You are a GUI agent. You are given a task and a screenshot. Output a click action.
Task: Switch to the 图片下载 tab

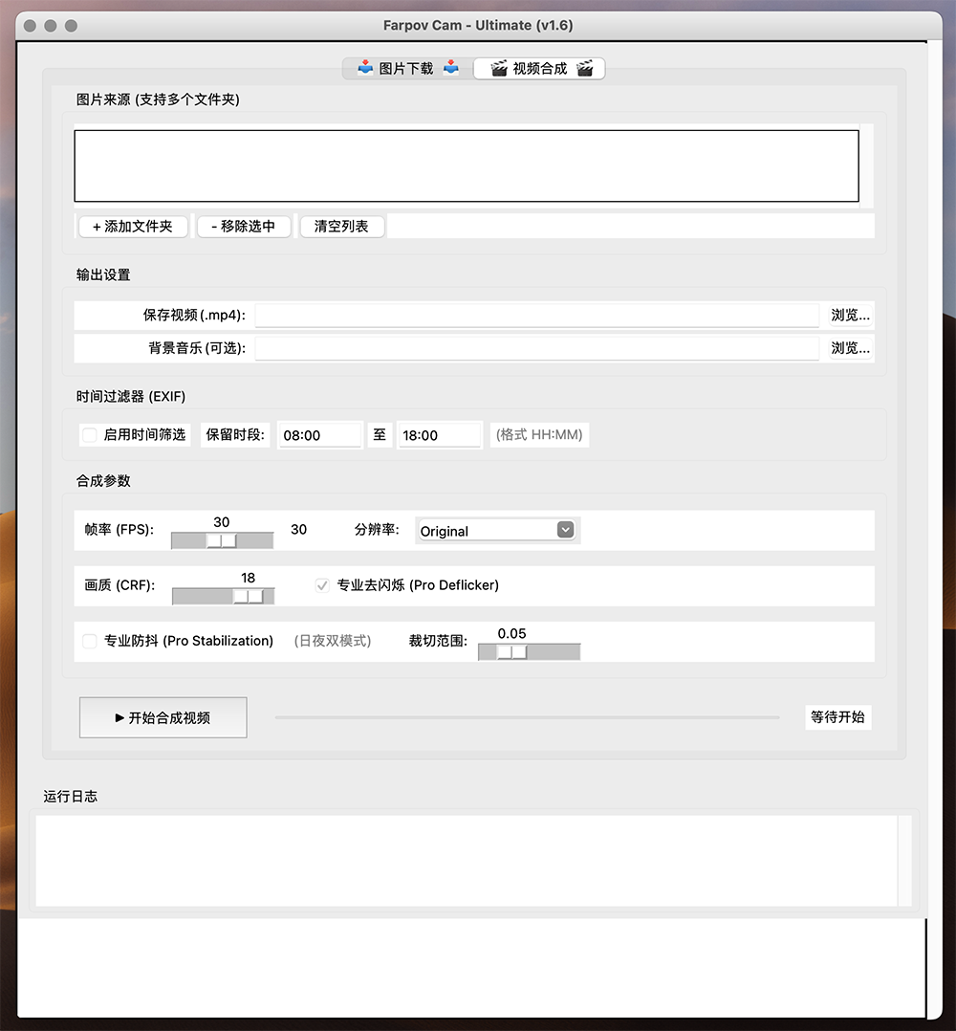point(407,69)
